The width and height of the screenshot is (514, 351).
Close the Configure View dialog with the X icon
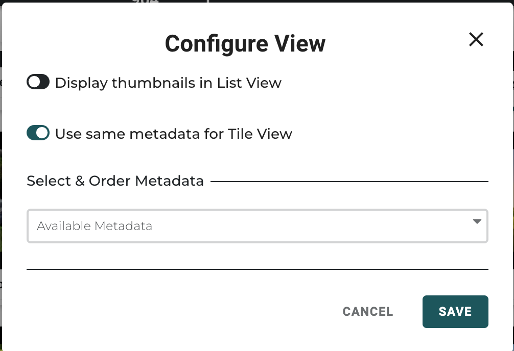(476, 40)
